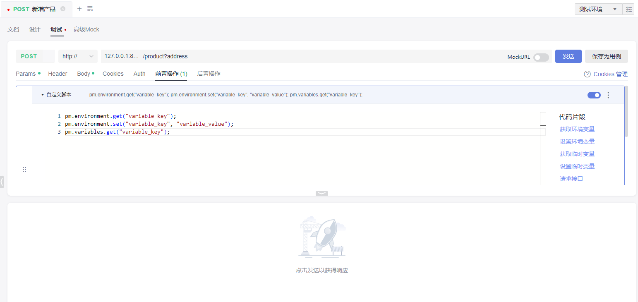Open the http:// protocol dropdown
Screen dimensions: 638x302
click(x=78, y=56)
